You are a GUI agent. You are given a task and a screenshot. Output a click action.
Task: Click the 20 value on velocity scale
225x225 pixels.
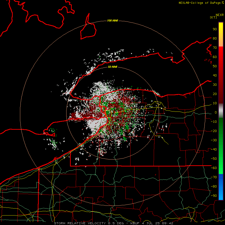215,94
